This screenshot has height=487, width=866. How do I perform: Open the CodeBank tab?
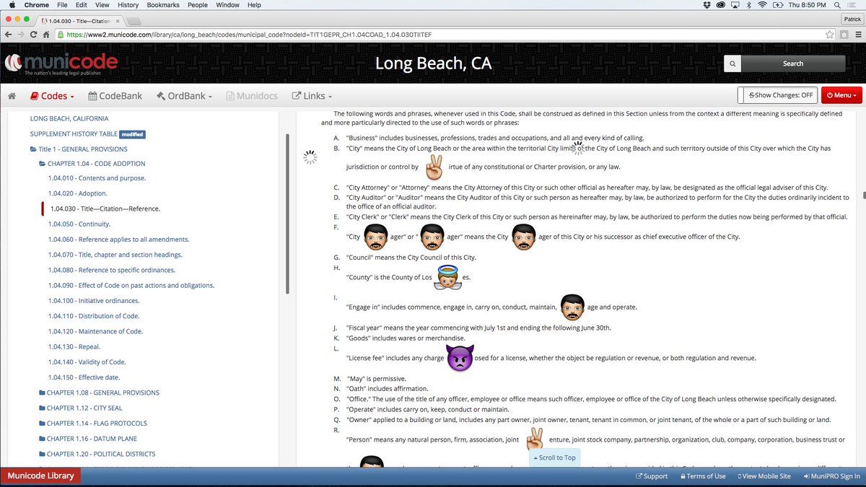115,95
